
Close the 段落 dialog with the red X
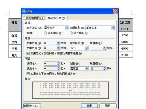click(116, 11)
